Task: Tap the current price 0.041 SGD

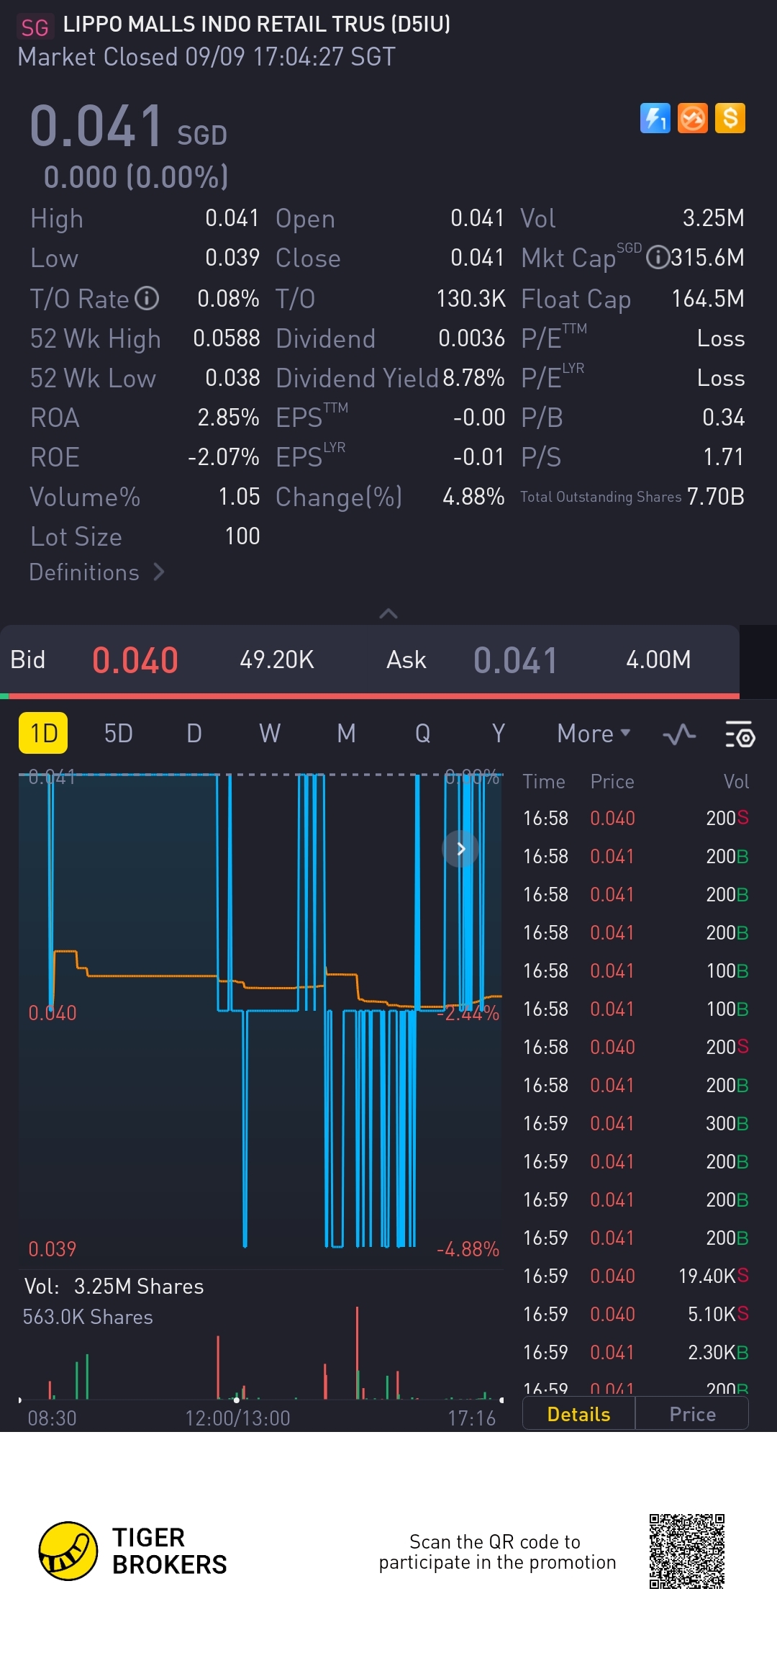Action: pyautogui.click(x=128, y=127)
